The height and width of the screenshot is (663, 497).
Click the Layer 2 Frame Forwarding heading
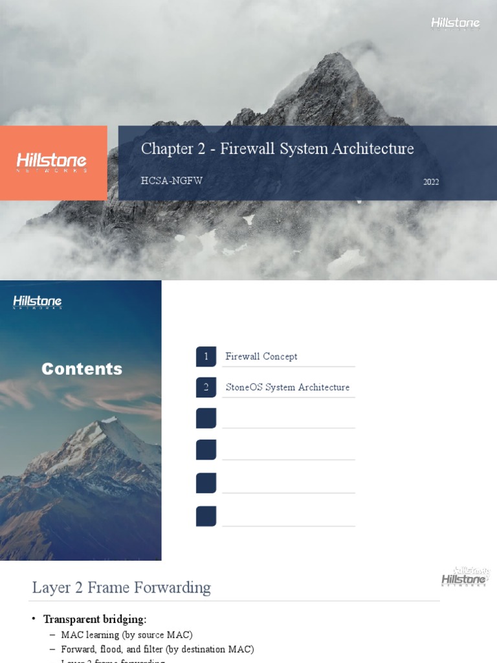click(121, 588)
